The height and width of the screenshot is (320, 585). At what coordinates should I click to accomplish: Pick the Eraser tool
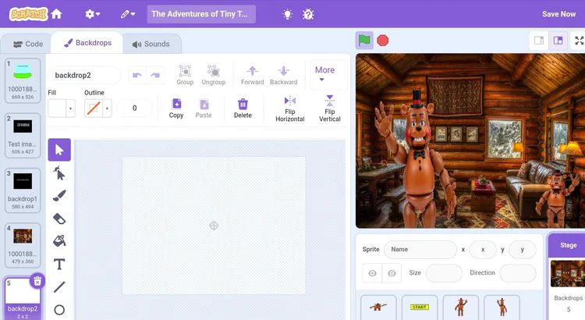tap(59, 219)
